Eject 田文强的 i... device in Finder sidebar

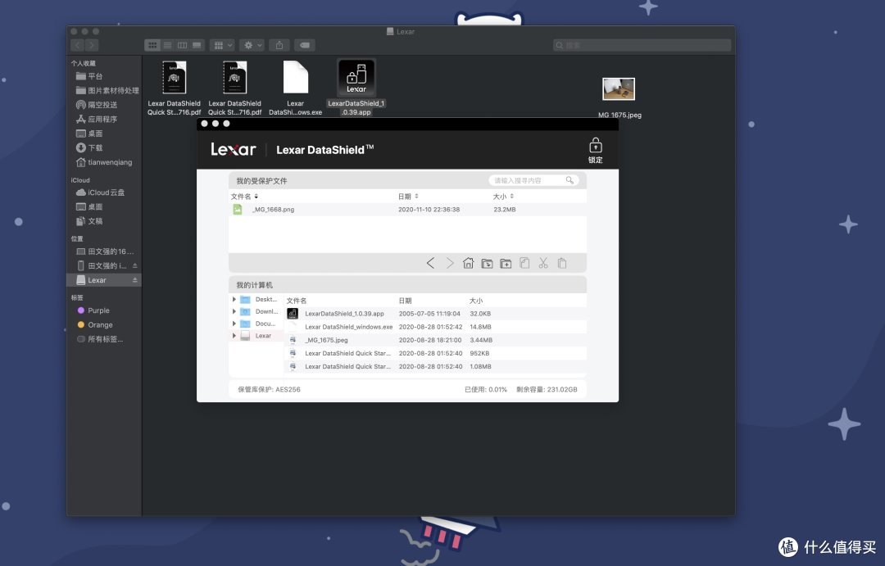(135, 265)
